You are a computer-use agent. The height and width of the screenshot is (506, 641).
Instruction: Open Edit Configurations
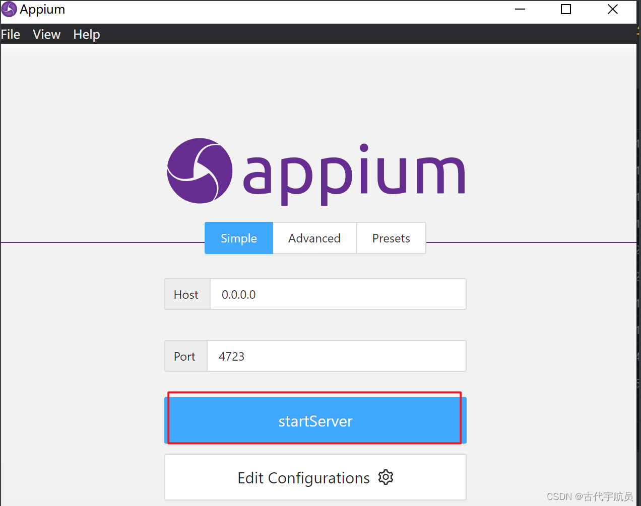(315, 477)
